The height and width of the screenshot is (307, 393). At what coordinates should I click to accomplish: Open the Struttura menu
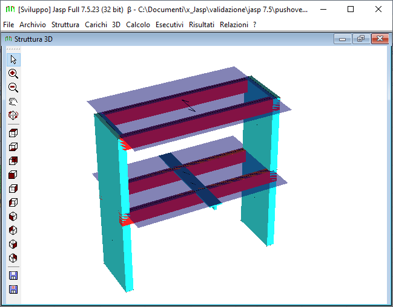click(65, 25)
